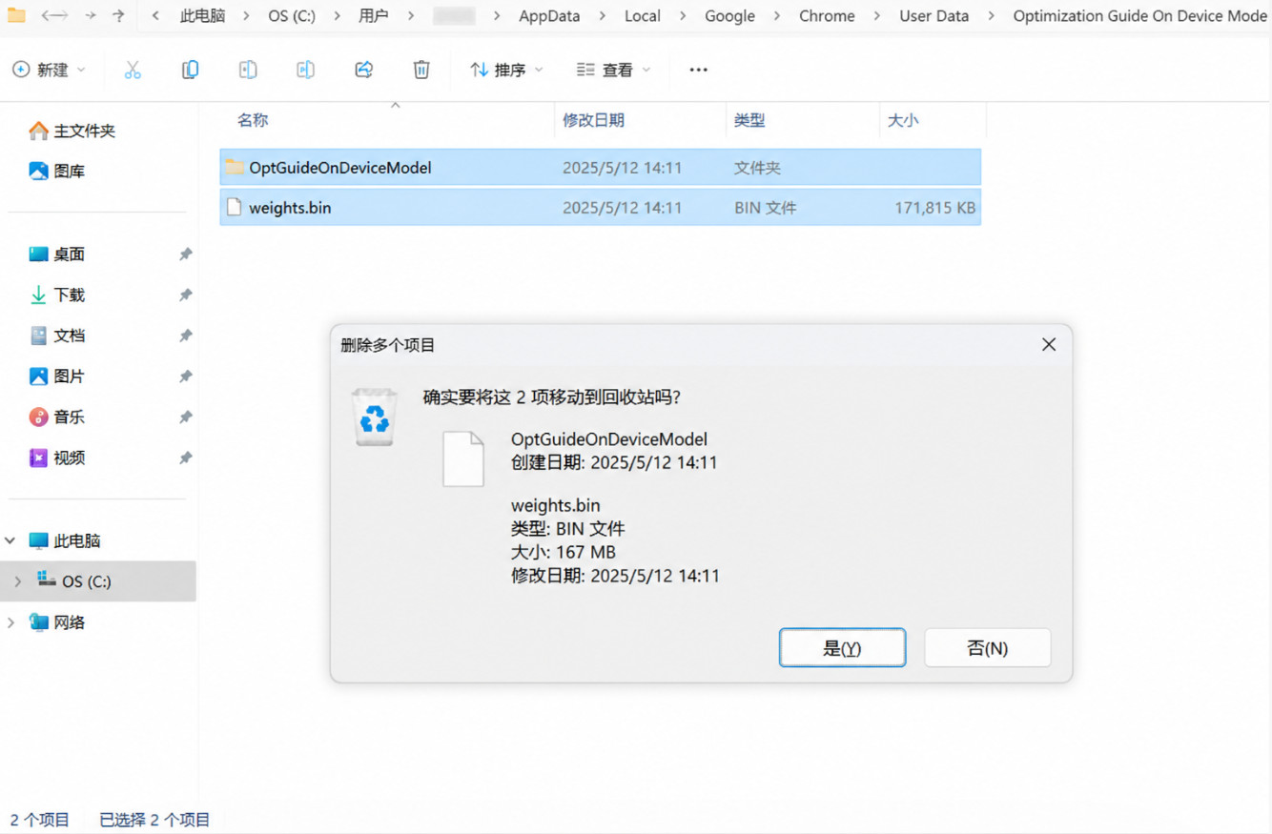Click pin icon next to 文档
The image size is (1272, 834).
tap(185, 336)
